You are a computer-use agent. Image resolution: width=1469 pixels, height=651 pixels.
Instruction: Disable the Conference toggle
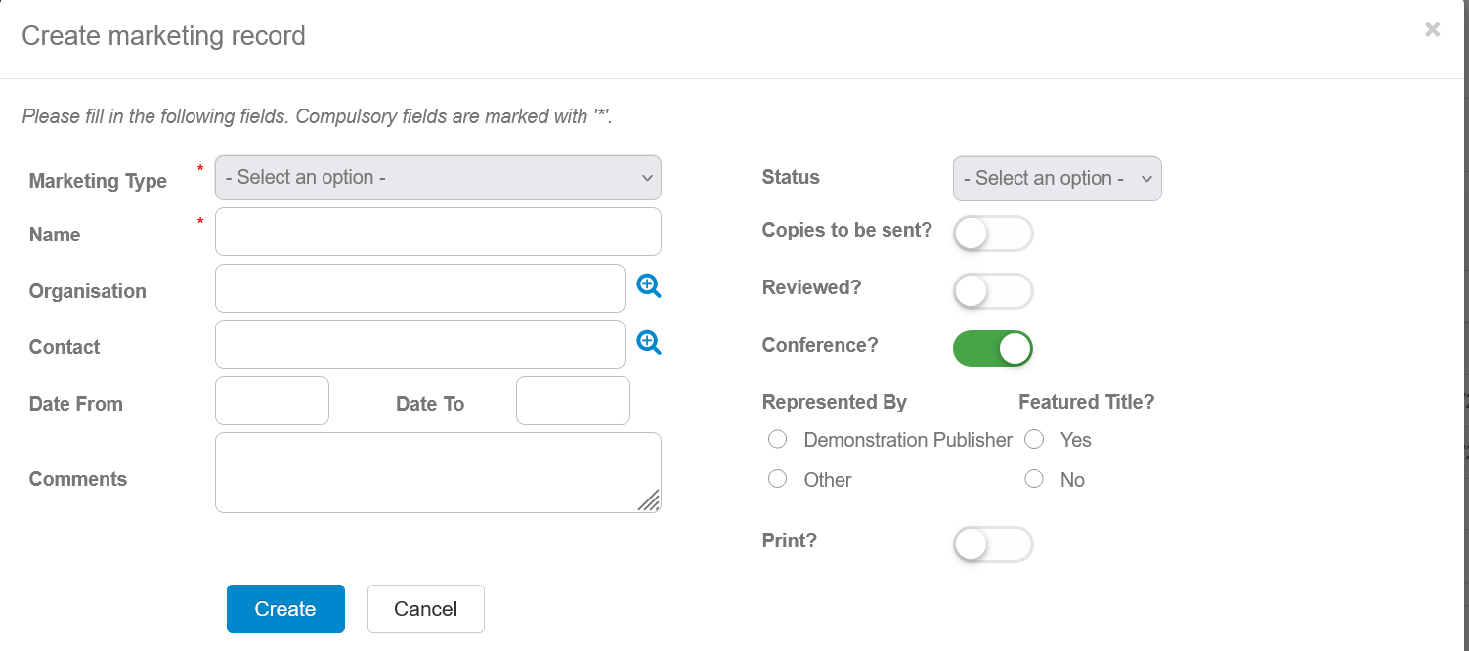pos(992,348)
